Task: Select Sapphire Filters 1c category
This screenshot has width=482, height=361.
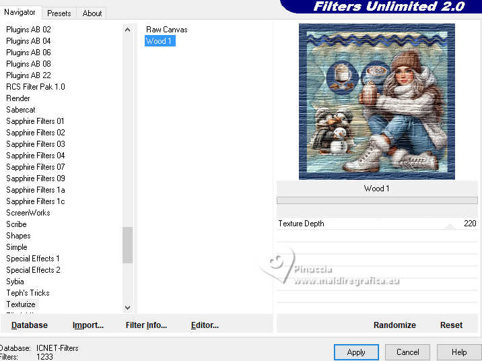Action: pyautogui.click(x=36, y=201)
